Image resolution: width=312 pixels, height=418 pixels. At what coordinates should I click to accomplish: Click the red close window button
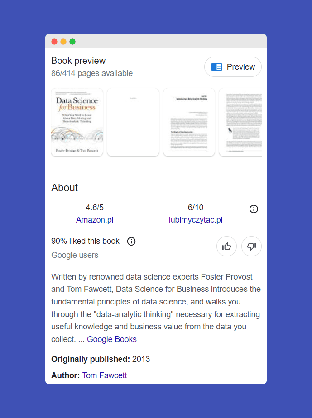(54, 42)
